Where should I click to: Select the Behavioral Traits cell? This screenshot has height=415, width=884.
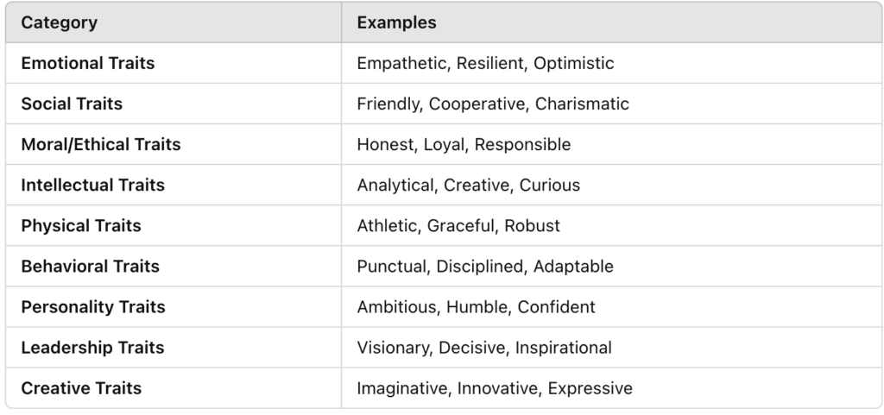(91, 266)
